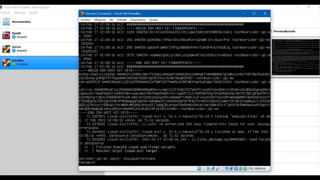Click the Server VM OS icon
This screenshot has width=320, height=180.
pos(6,49)
